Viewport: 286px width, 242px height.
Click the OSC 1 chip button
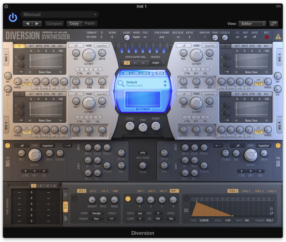click(x=36, y=88)
